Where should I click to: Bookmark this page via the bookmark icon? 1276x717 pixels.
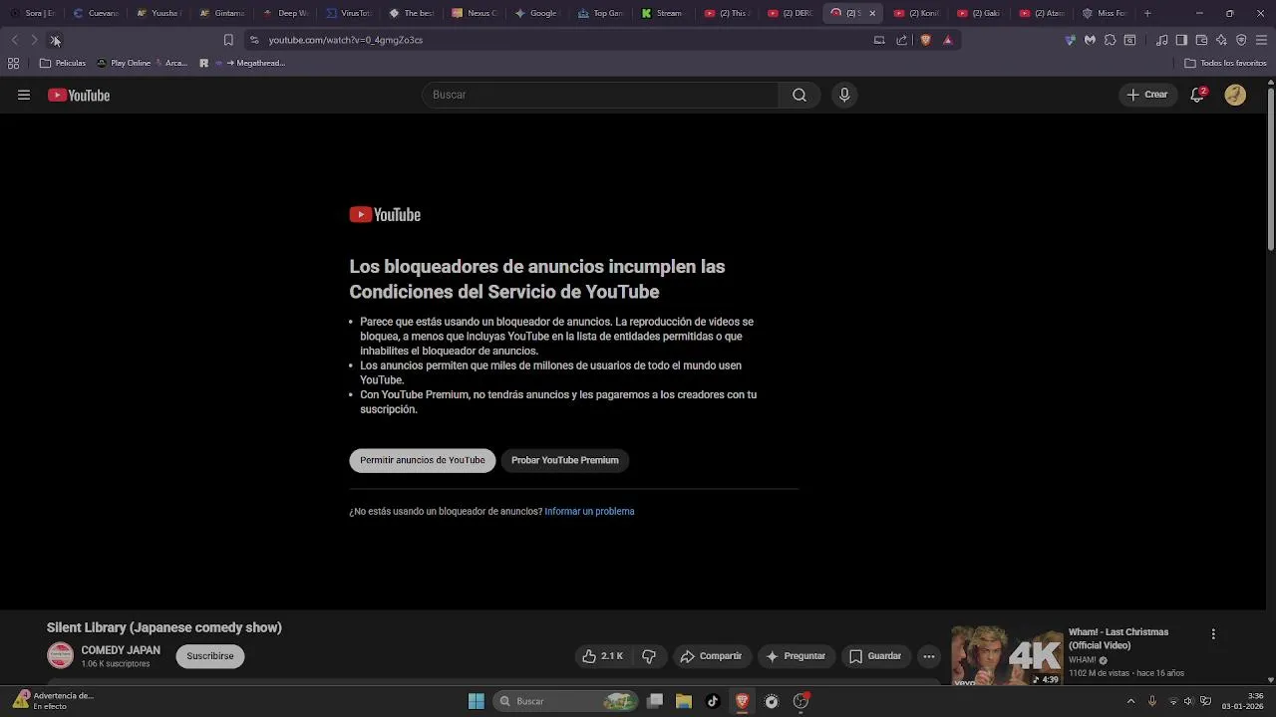tap(228, 40)
